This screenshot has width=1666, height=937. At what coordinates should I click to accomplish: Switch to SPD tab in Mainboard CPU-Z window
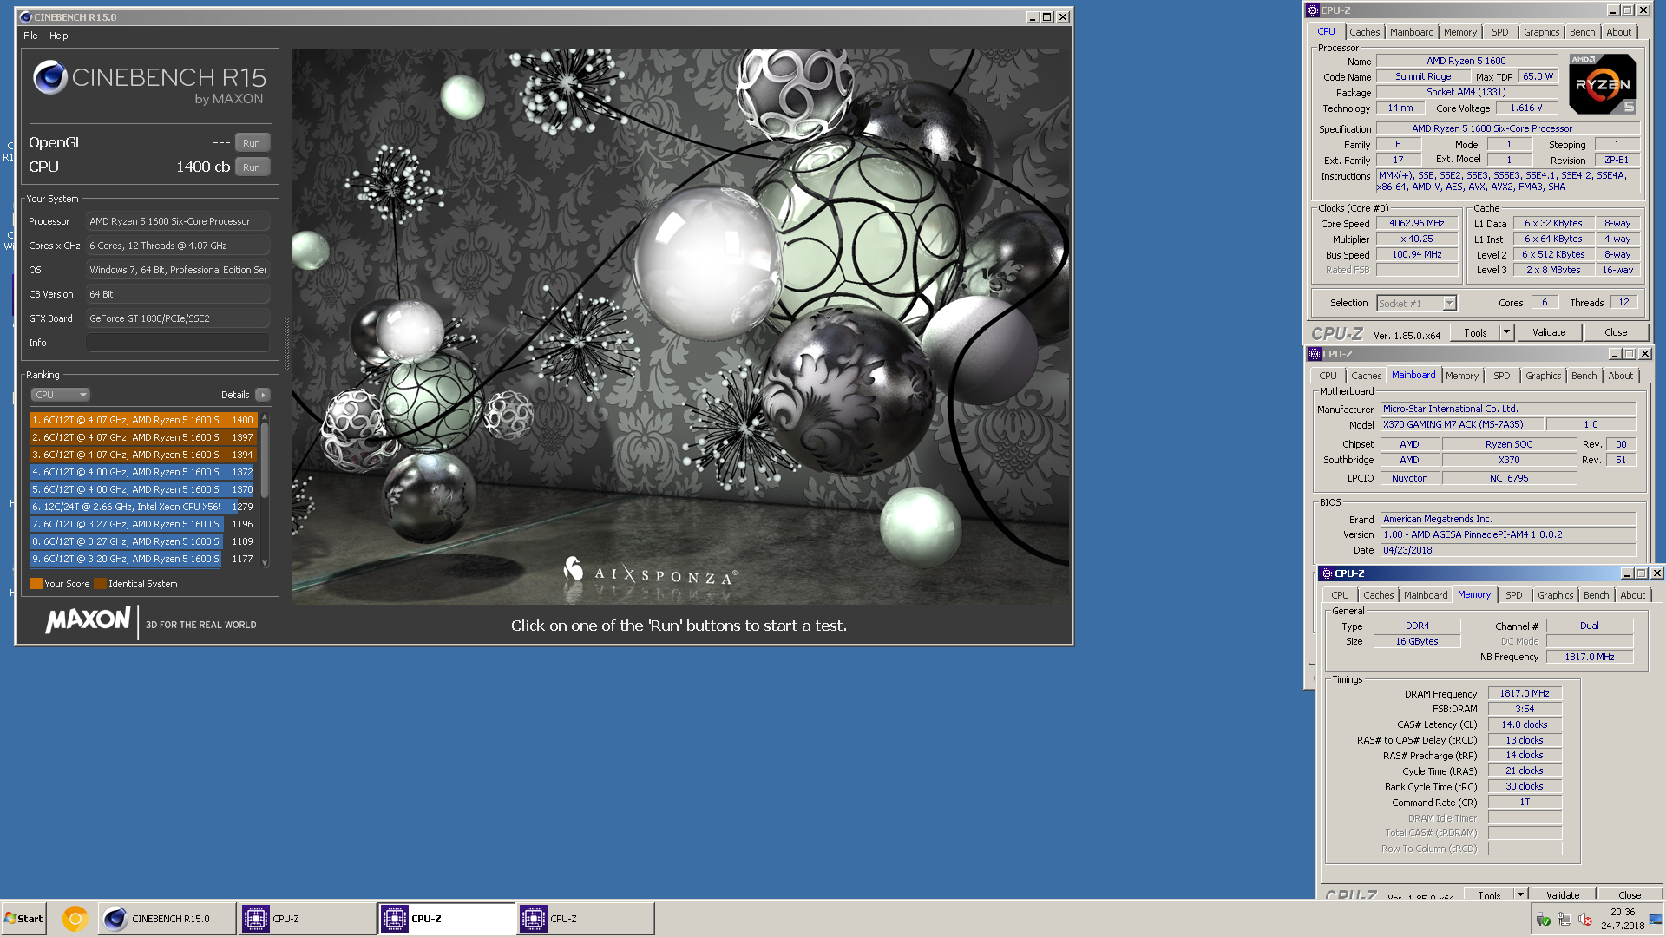(1501, 376)
